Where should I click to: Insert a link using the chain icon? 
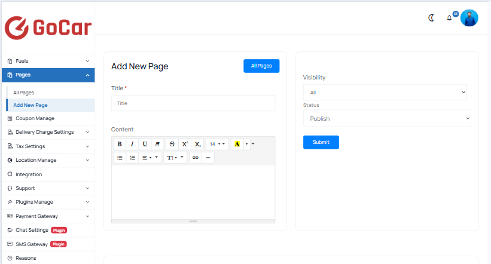195,158
